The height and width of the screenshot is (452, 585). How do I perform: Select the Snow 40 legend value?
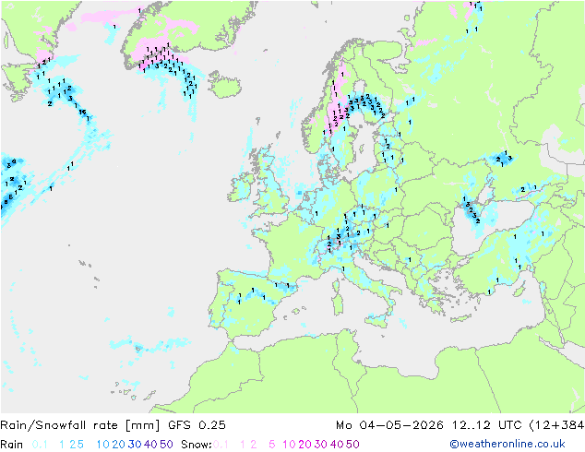click(x=337, y=445)
